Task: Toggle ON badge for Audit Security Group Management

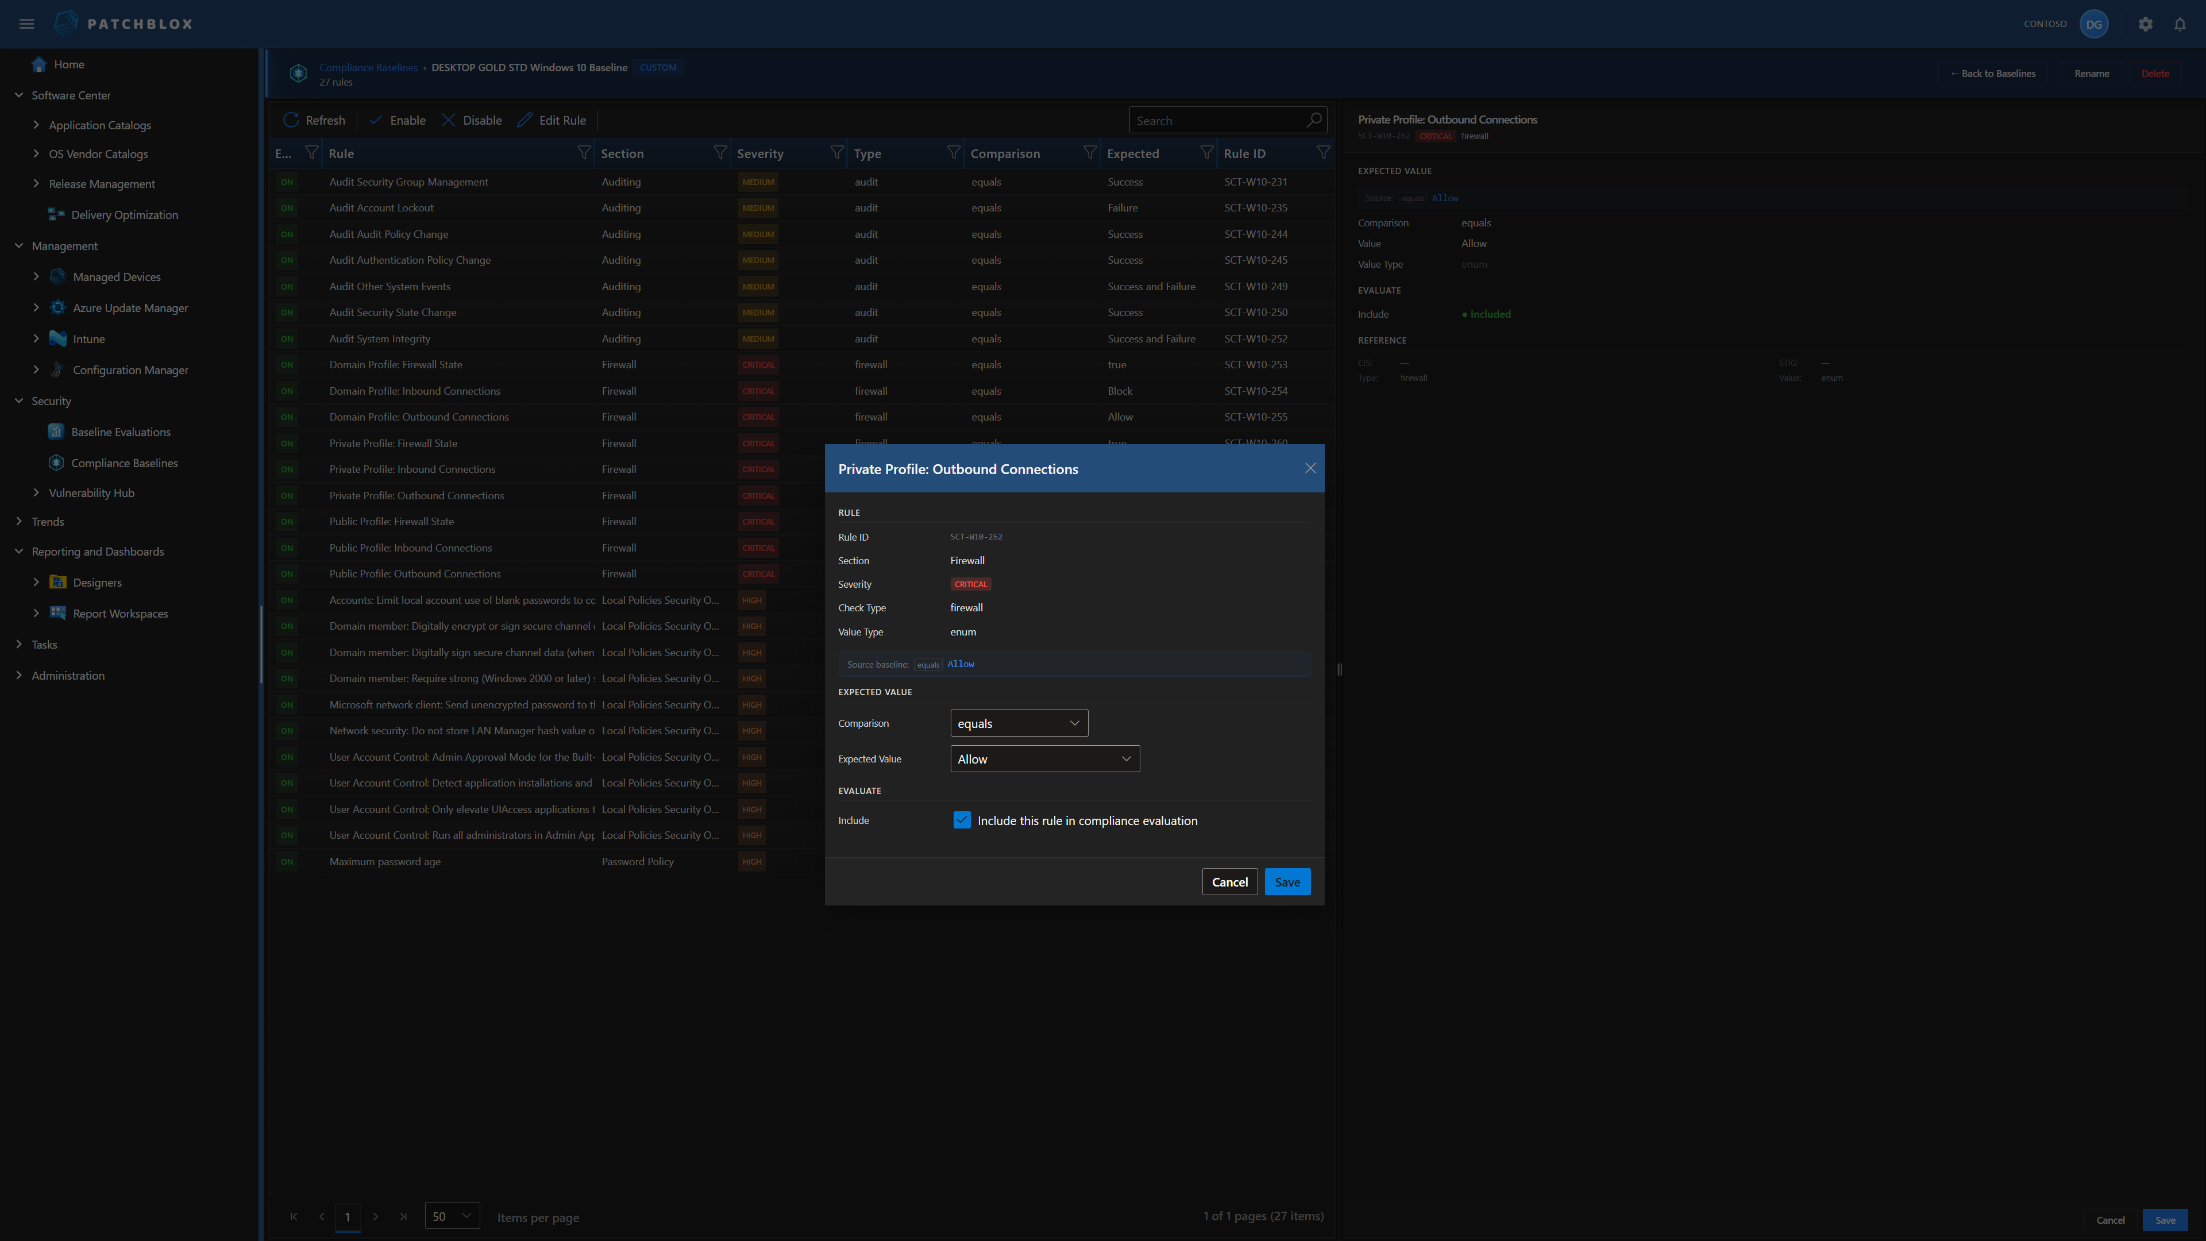Action: [x=287, y=182]
